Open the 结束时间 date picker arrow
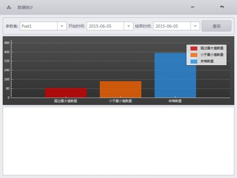 [195, 26]
